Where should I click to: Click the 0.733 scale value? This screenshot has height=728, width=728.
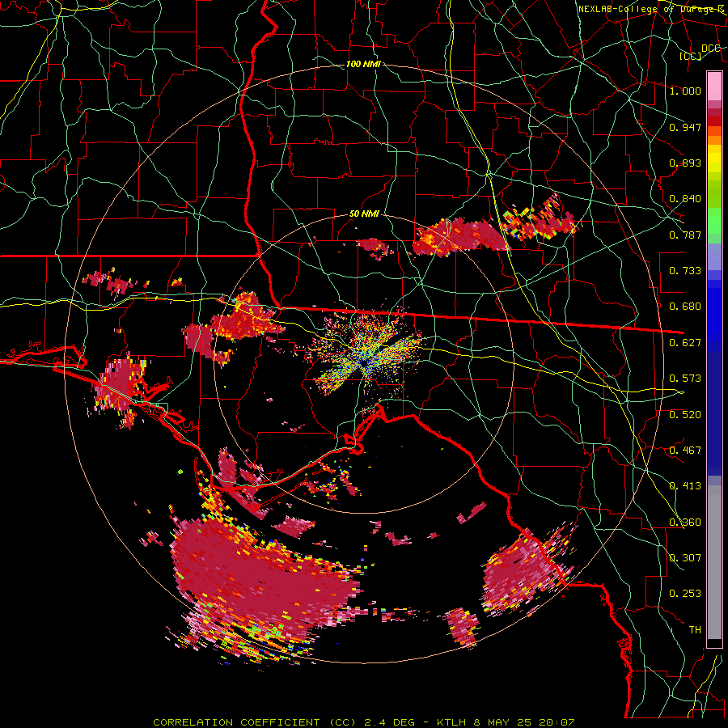click(x=685, y=271)
